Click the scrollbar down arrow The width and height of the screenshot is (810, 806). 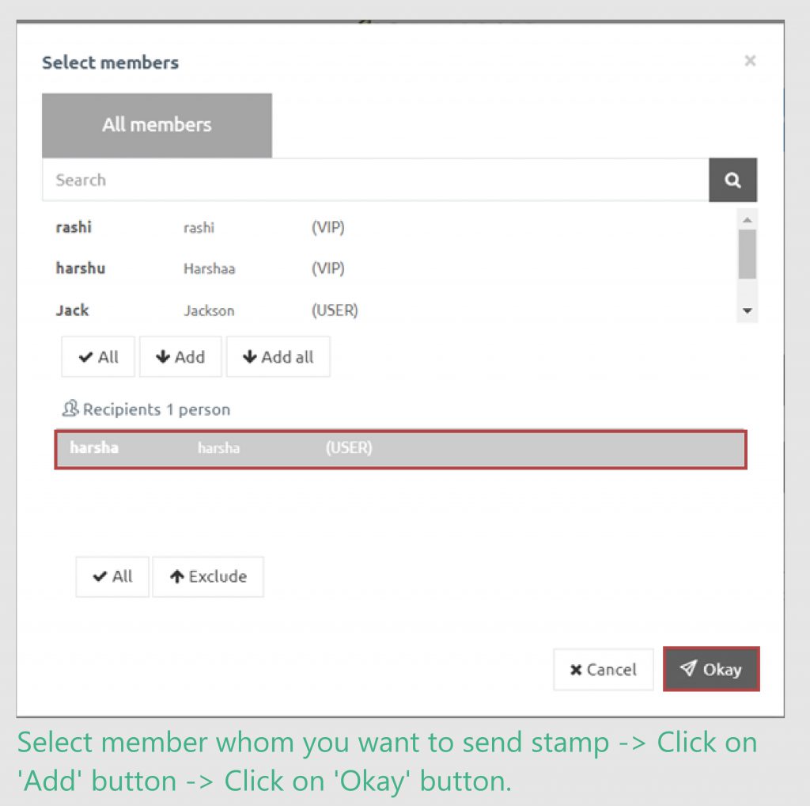coord(747,311)
